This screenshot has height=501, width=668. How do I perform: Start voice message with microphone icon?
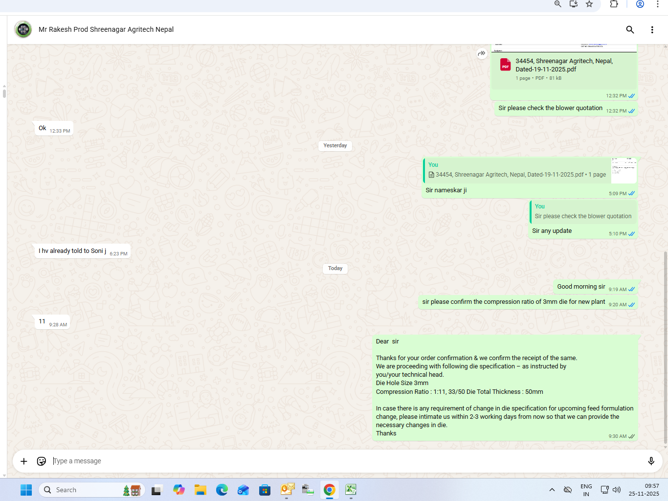tap(651, 461)
